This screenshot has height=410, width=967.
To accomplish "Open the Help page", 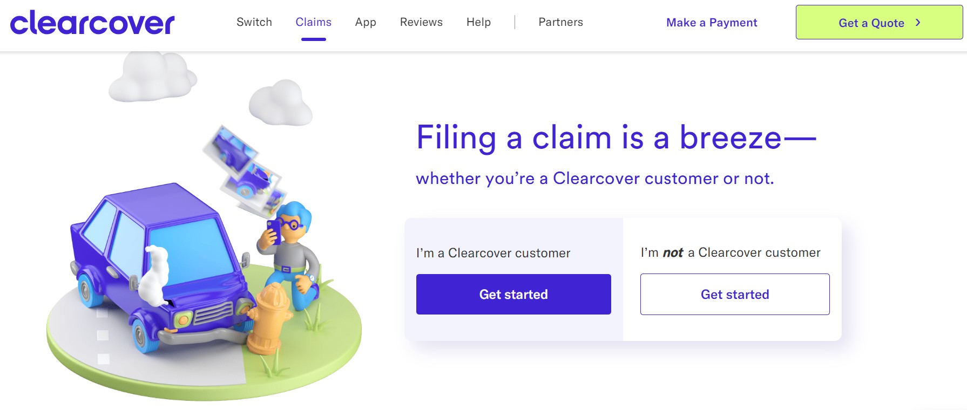I will pos(478,22).
